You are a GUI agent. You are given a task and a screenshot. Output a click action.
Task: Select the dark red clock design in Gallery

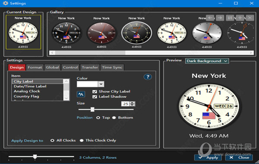pos(101,33)
